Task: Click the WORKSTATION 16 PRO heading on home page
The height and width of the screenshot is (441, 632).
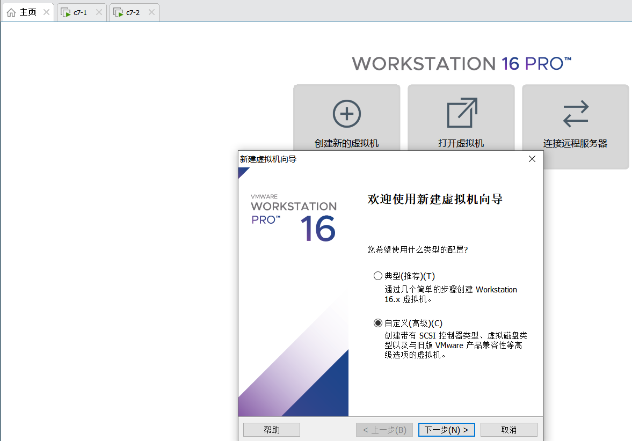Action: coord(461,64)
